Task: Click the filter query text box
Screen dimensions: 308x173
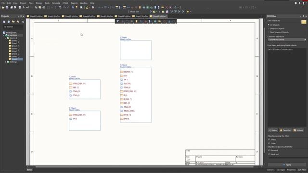Action: (287, 87)
